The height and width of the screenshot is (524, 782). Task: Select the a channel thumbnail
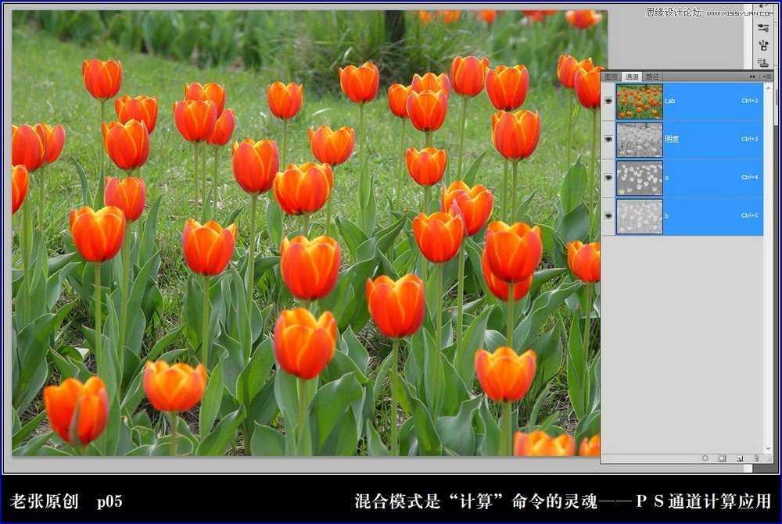click(x=640, y=178)
